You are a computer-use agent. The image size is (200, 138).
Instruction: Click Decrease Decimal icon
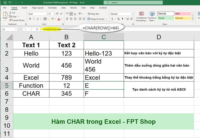131,19
